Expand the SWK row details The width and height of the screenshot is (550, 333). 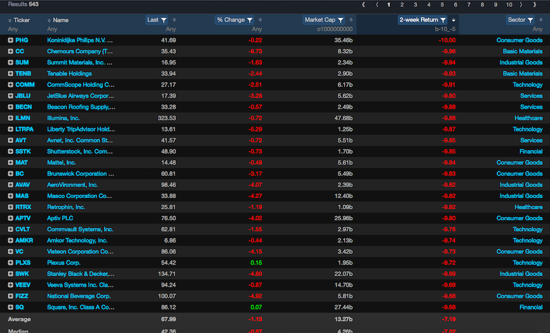pos(11,274)
